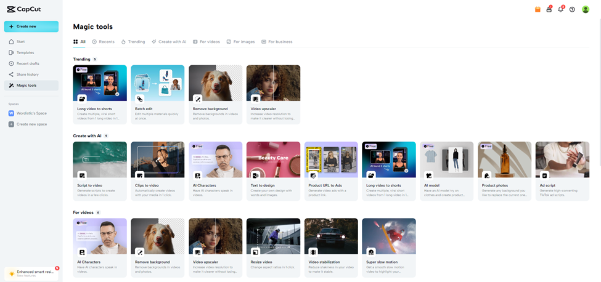This screenshot has height=282, width=601.
Task: Click the Spaces label in sidebar
Action: [14, 104]
